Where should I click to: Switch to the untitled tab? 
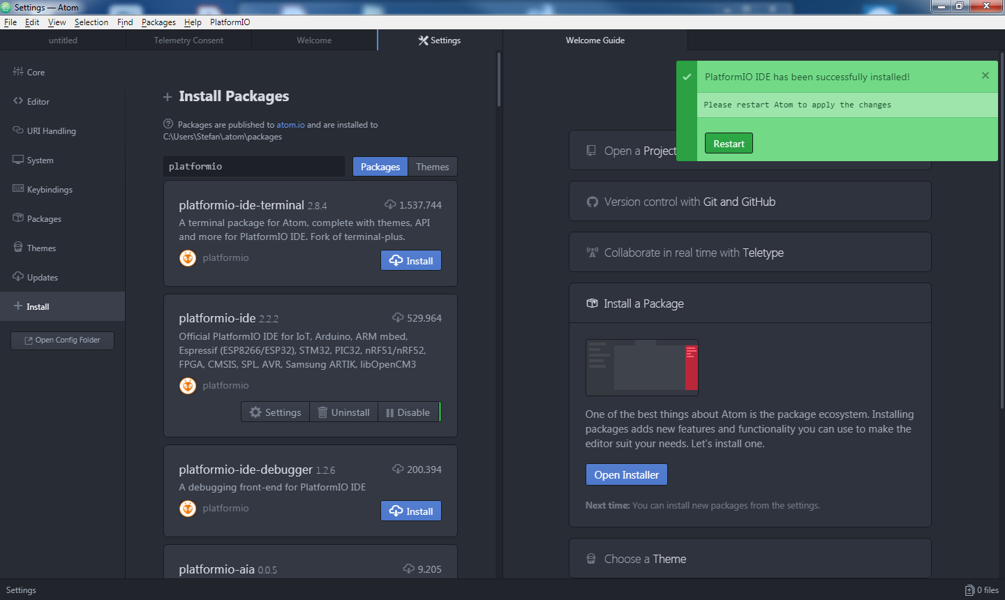(x=63, y=40)
